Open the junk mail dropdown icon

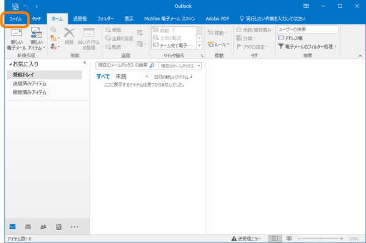pyautogui.click(x=55, y=47)
